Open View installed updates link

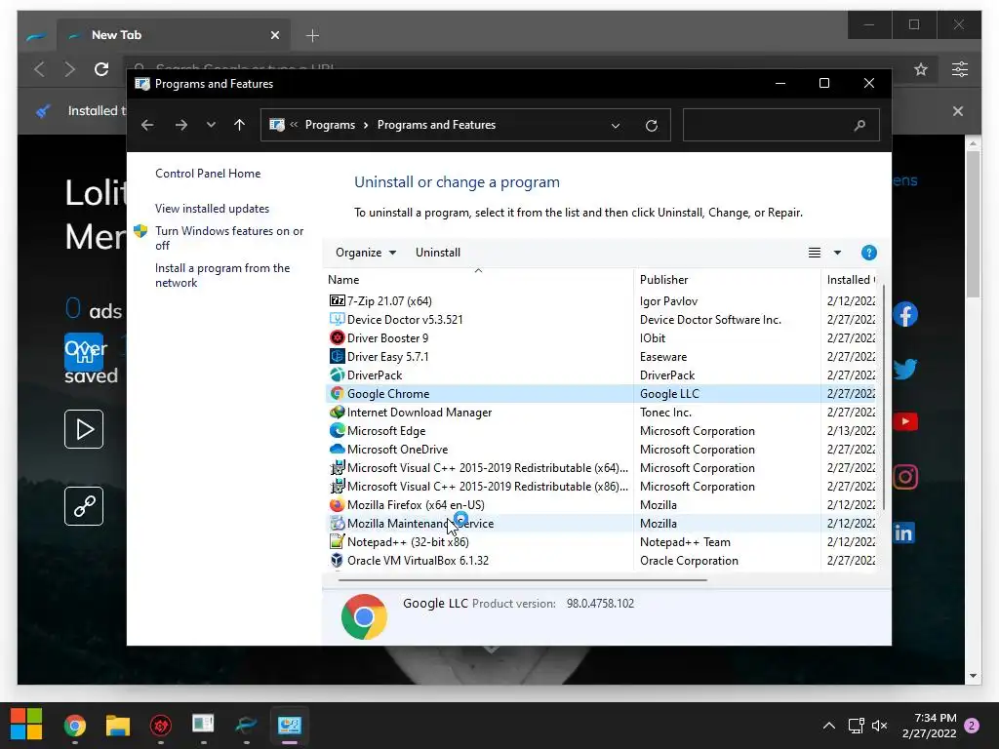(212, 209)
